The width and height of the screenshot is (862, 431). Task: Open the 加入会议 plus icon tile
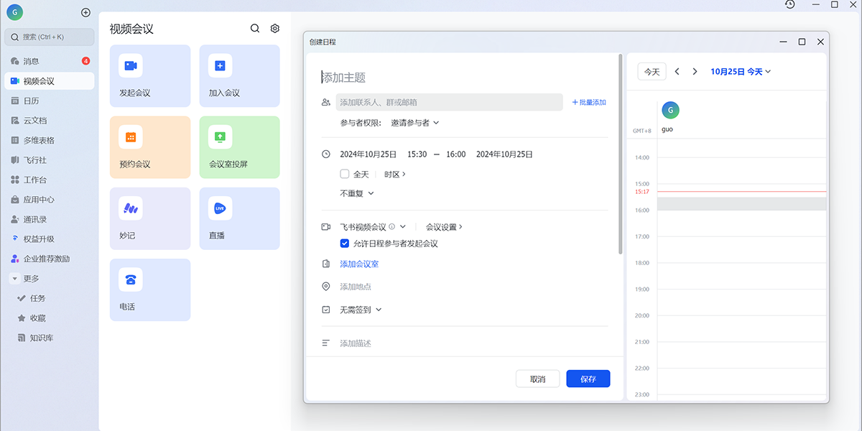(x=220, y=66)
